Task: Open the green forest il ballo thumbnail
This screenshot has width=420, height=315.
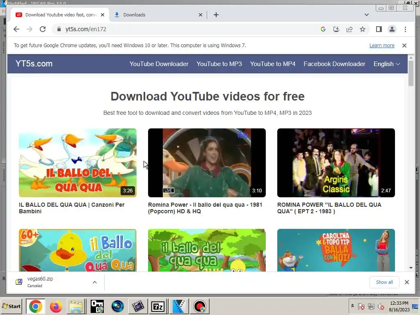Action: pyautogui.click(x=207, y=250)
